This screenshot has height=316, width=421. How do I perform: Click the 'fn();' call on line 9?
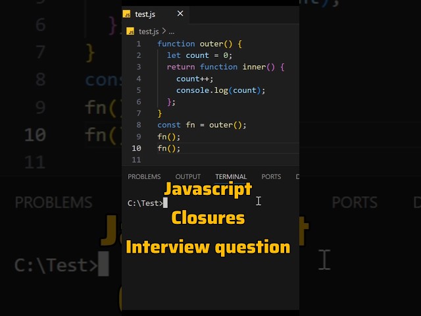(x=169, y=137)
